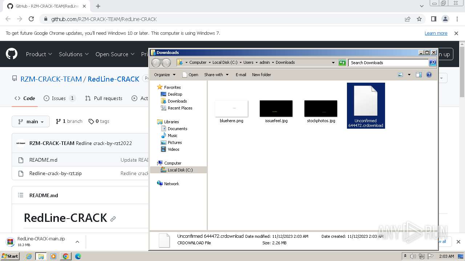
Task: Open the volume control in tray
Action: coord(413,256)
